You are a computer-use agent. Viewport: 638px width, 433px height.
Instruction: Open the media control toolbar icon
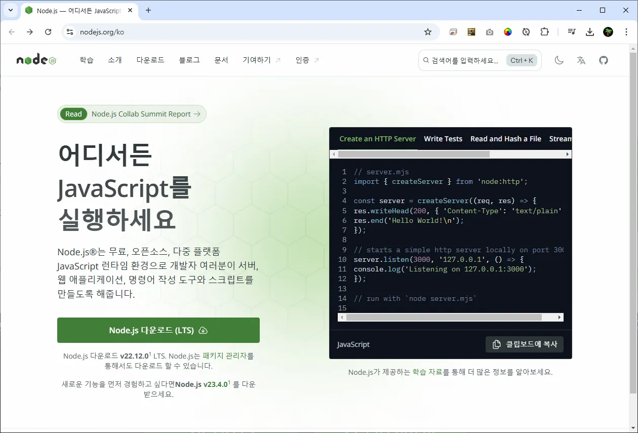click(x=572, y=32)
